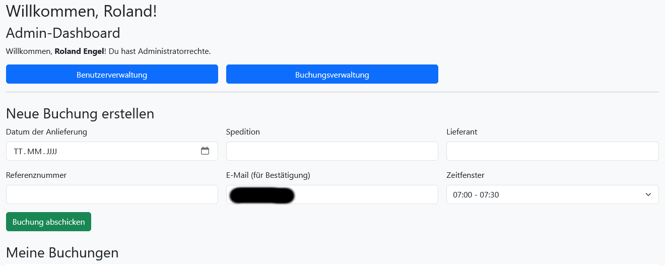665x266 pixels.
Task: Click the 'Meine Buchungen' heading
Action: pos(62,252)
